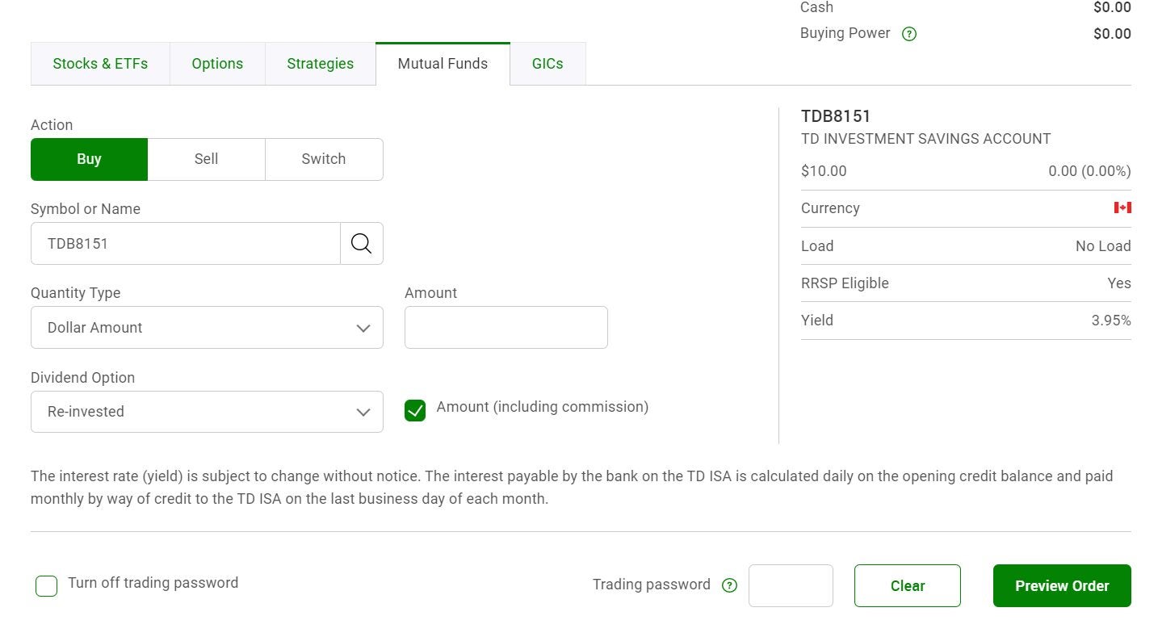Click the Clear button

click(x=907, y=585)
